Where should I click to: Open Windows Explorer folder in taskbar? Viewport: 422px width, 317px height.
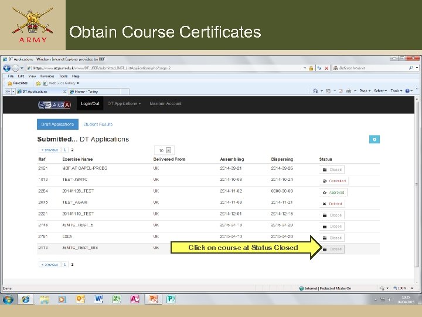[x=45, y=299]
